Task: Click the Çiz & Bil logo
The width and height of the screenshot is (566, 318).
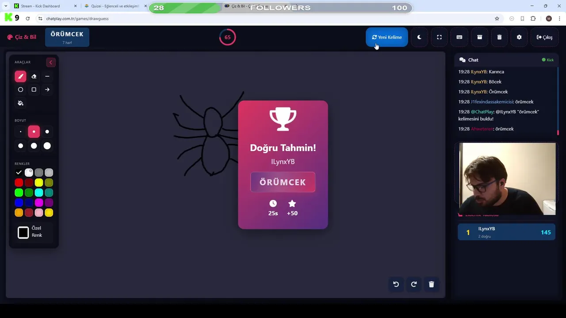Action: pos(22,37)
